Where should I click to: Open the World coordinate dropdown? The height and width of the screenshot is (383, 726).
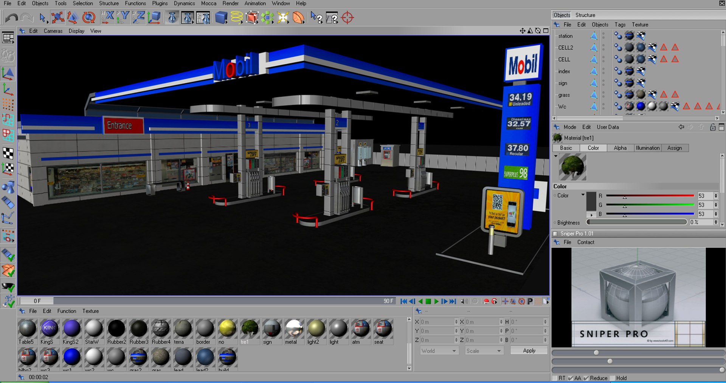[x=438, y=351]
